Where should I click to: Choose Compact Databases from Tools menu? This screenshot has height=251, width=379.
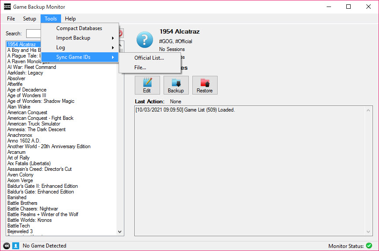pyautogui.click(x=80, y=28)
